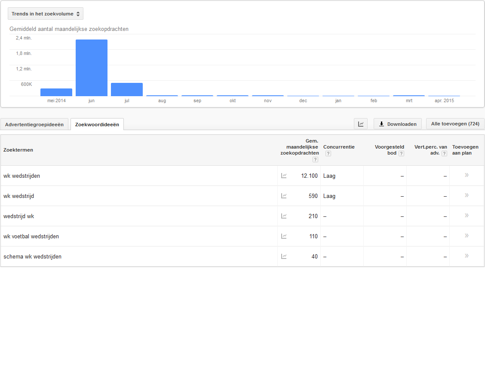The image size is (485, 374).
Task: Click the Toevoegen aan plan column header
Action: click(x=465, y=150)
